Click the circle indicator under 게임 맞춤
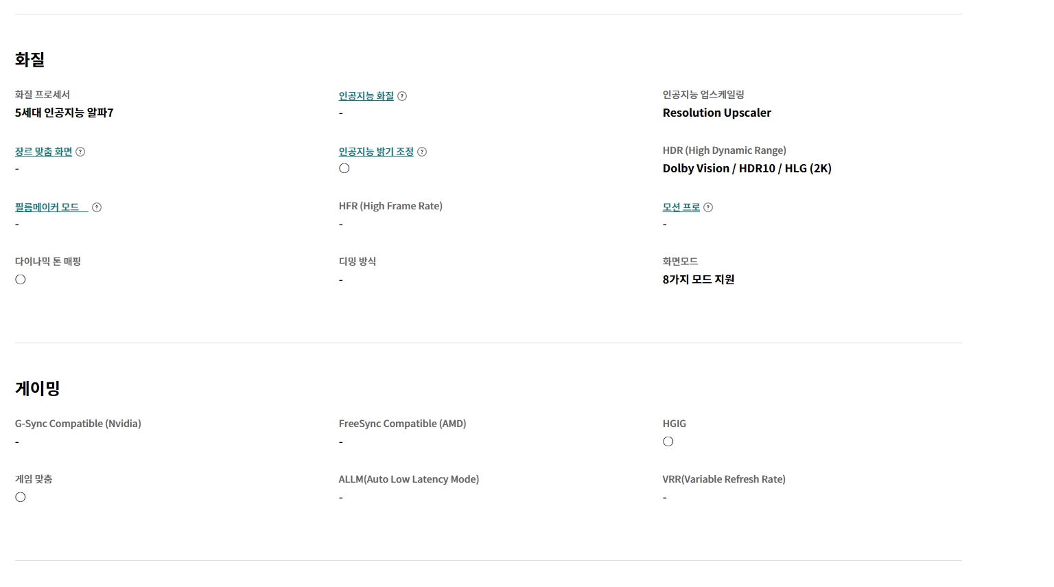Viewport: 1054px width, 587px height. [21, 497]
